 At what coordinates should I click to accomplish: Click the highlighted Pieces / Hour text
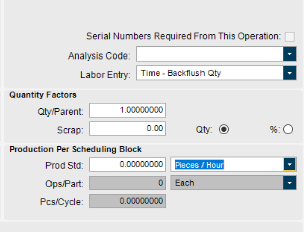[199, 164]
